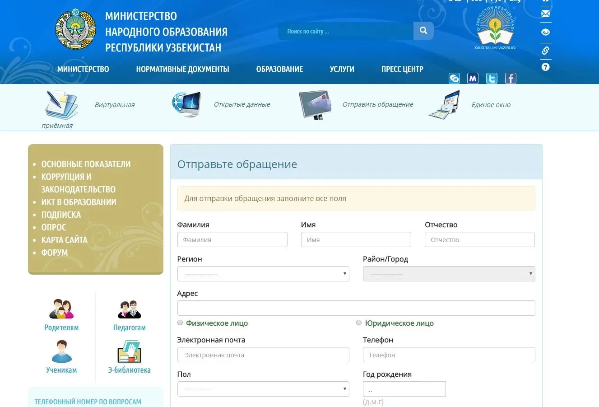Open the ОПРОС sidebar link
The width and height of the screenshot is (599, 407).
pyautogui.click(x=54, y=227)
